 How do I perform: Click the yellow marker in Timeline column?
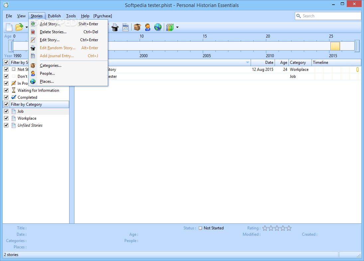357,69
